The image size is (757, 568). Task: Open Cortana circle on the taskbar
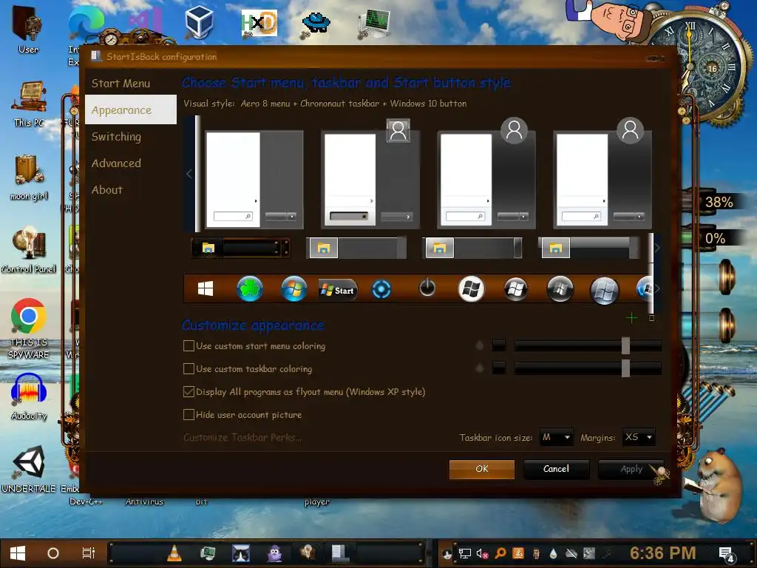(x=53, y=553)
